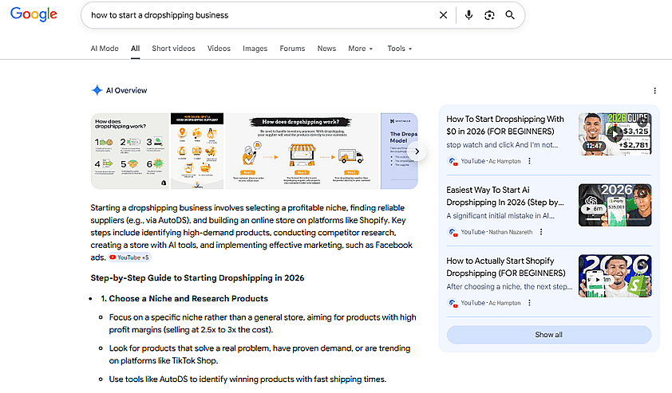
Task: Click the 'Use tools like AutoDS' bullet text
Action: pyautogui.click(x=247, y=379)
